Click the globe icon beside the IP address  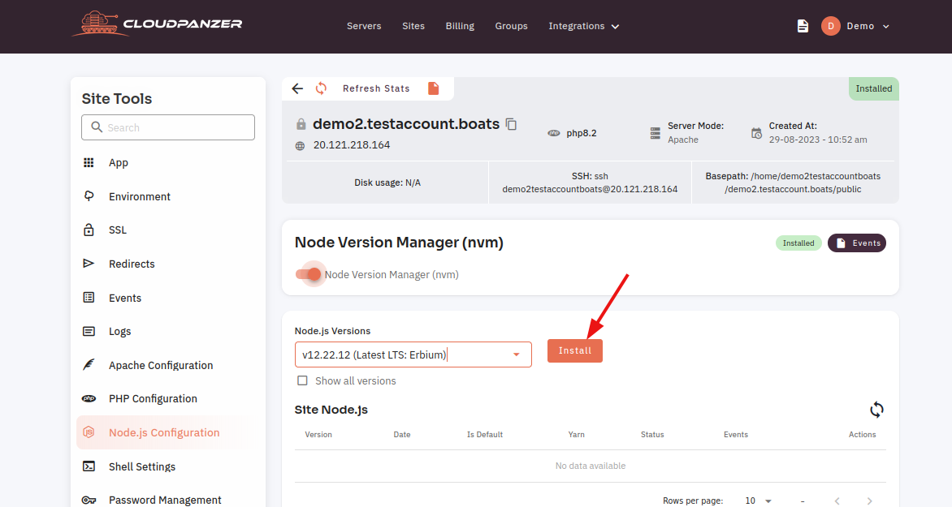click(x=300, y=145)
